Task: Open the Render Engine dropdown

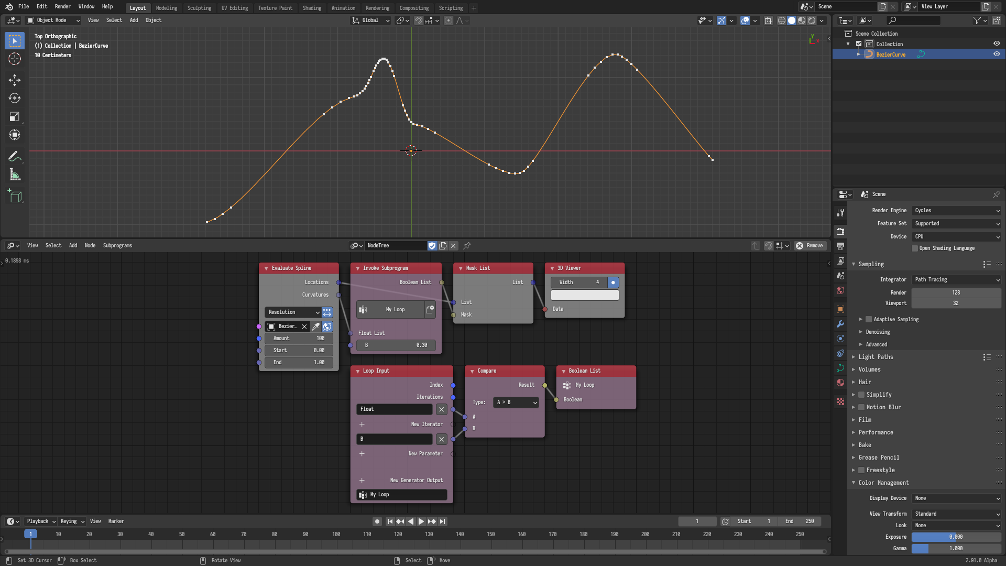Action: tap(956, 210)
